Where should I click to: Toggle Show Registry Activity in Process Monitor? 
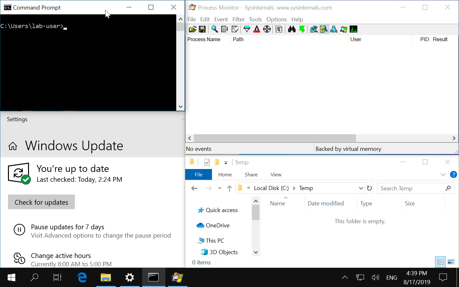coord(314,29)
